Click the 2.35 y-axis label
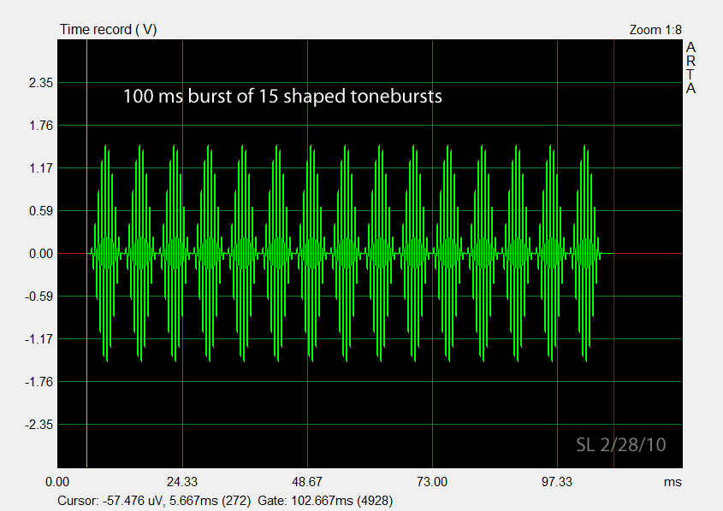 (x=41, y=83)
